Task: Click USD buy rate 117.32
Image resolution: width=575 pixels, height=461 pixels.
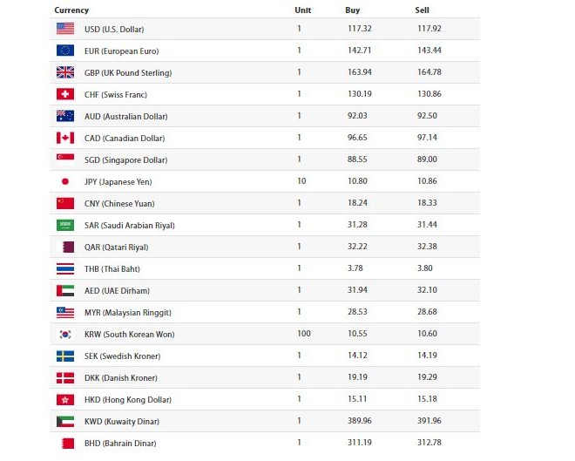Action: (x=359, y=29)
